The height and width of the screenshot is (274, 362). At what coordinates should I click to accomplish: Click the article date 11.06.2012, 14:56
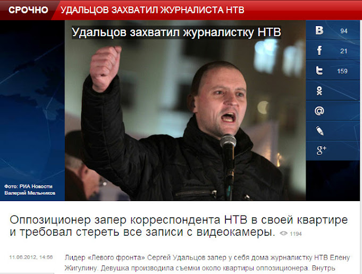[x=31, y=257]
